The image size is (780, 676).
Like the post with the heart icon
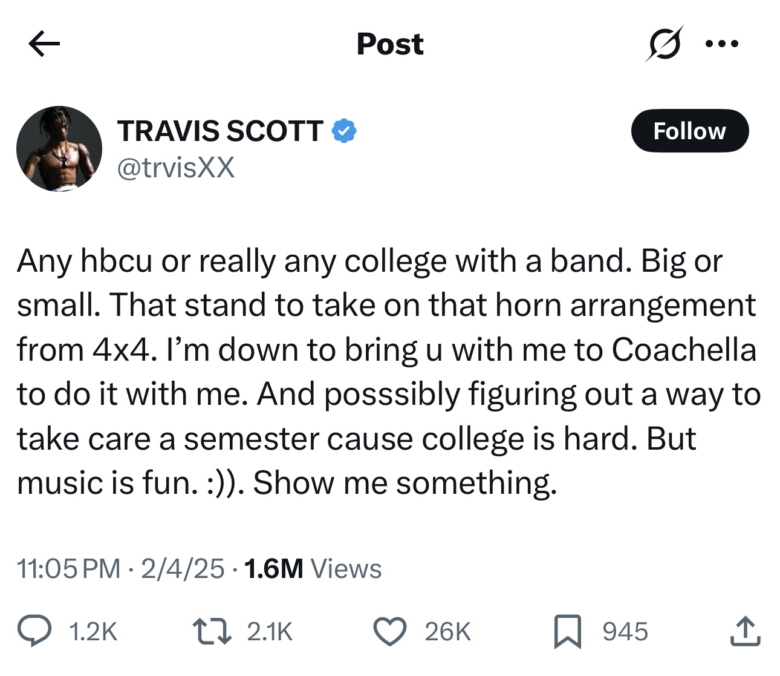pos(390,631)
